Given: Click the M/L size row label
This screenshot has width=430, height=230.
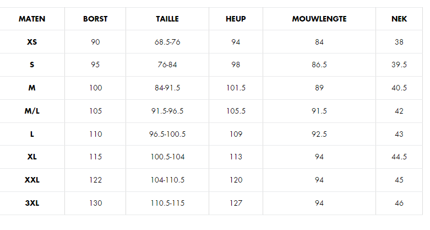Looking at the screenshot, I should click(x=32, y=111).
